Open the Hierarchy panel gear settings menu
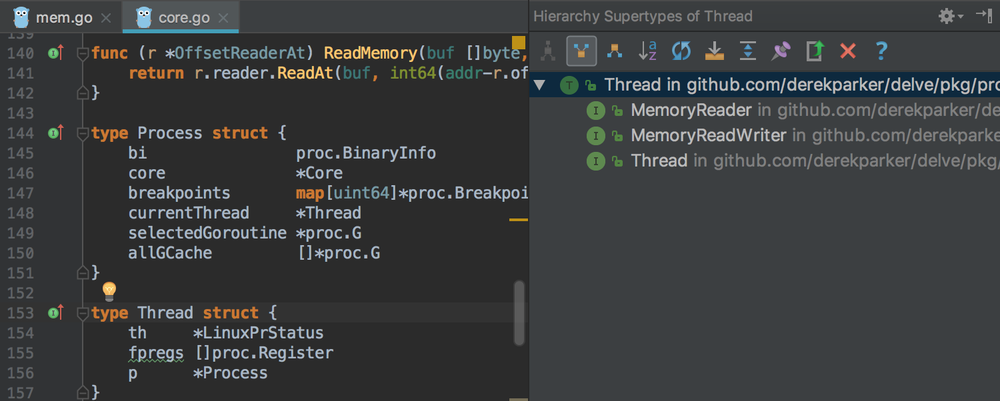This screenshot has height=401, width=1000. pos(951,16)
